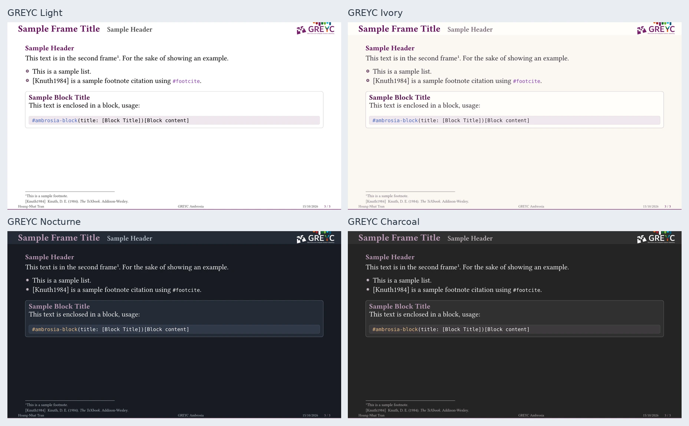Click the 15/10/2026 date in Light slide footer
The width and height of the screenshot is (689, 426).
coord(310,206)
